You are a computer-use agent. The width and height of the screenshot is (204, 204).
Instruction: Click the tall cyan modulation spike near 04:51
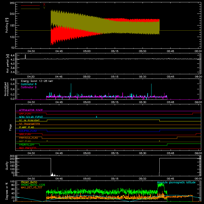pos(71,90)
